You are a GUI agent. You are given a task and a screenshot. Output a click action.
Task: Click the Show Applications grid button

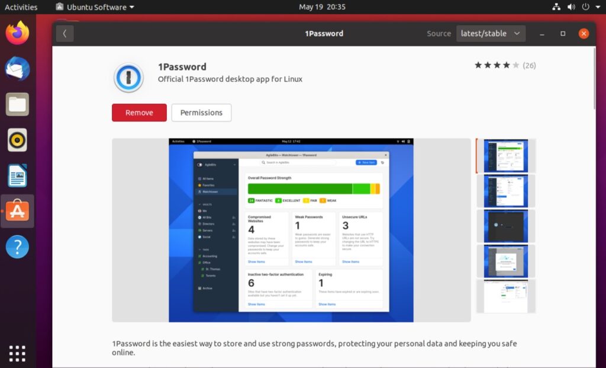tap(17, 353)
